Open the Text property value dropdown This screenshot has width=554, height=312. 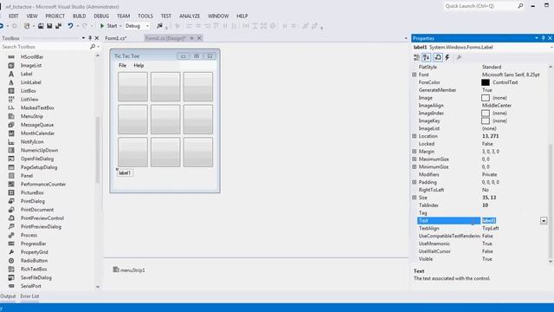pos(544,221)
